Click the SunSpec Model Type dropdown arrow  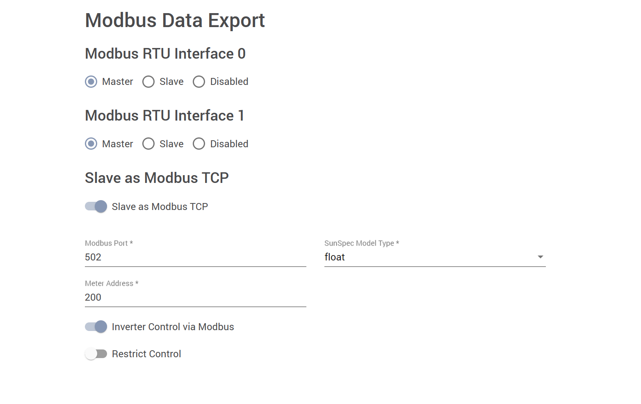(x=541, y=257)
